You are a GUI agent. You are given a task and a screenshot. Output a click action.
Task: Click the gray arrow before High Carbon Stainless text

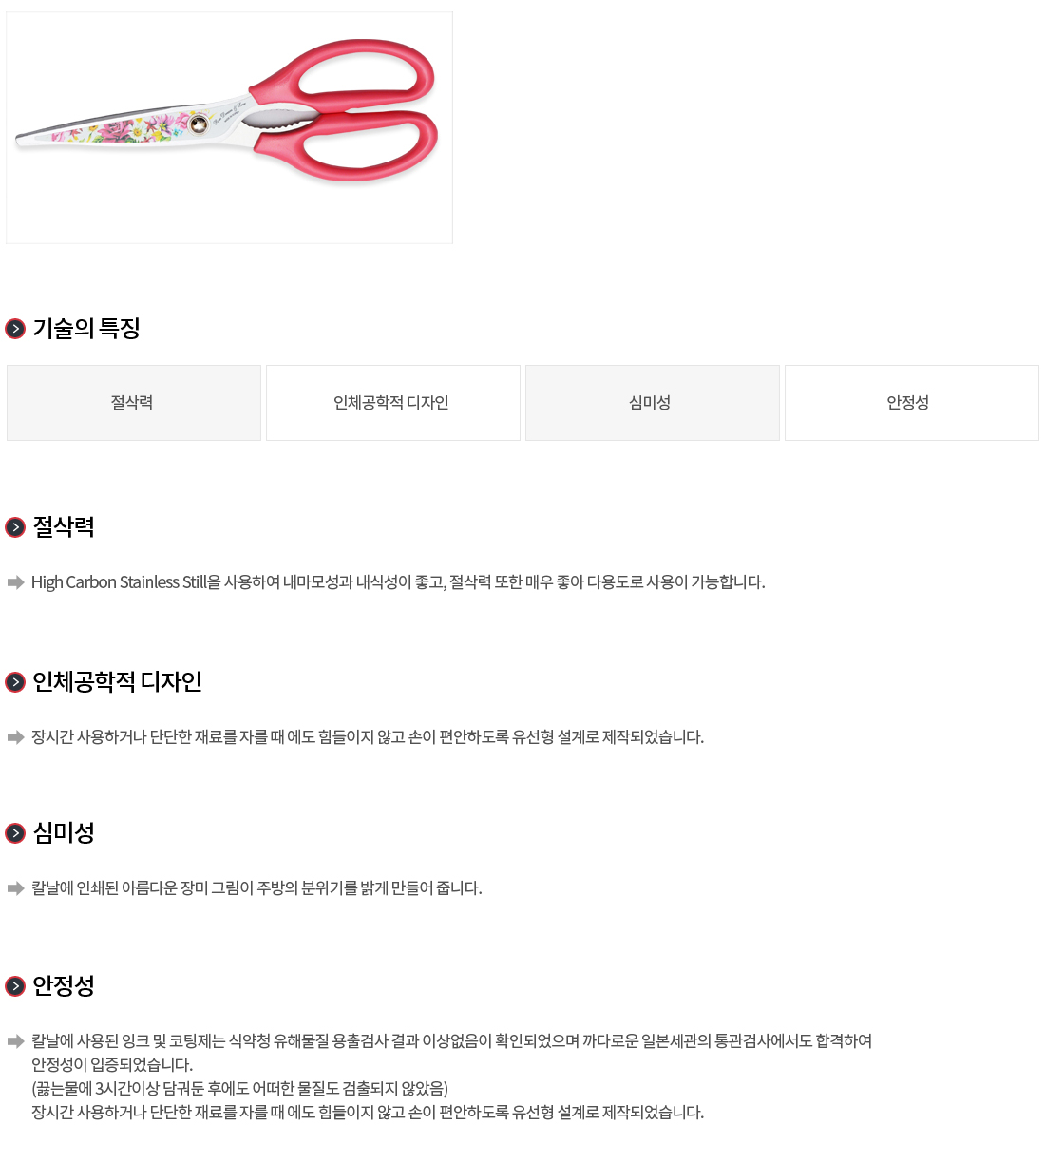click(x=15, y=582)
